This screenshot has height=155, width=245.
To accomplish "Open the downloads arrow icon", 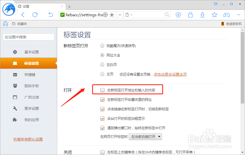I will click(202, 15).
